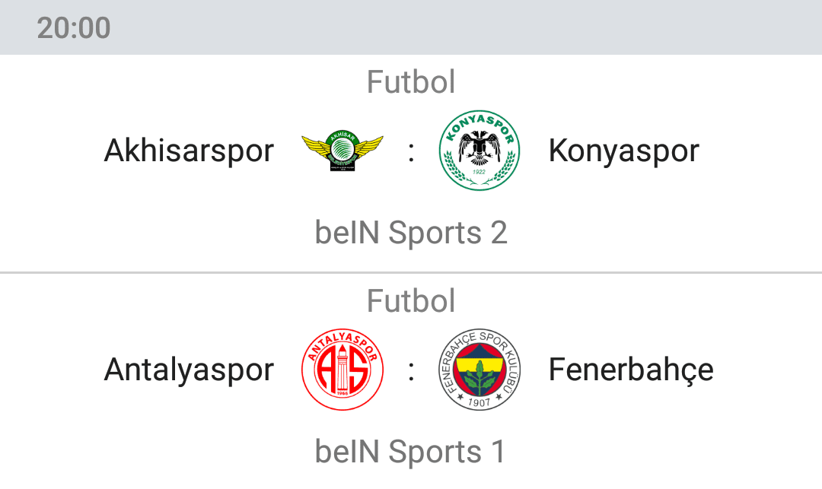Image resolution: width=822 pixels, height=489 pixels.
Task: Tap the red Antalyaspor club crest
Action: [342, 369]
